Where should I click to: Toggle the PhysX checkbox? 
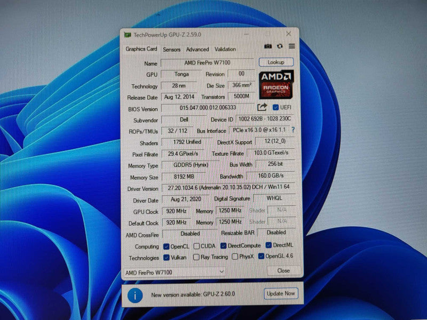pyautogui.click(x=235, y=257)
